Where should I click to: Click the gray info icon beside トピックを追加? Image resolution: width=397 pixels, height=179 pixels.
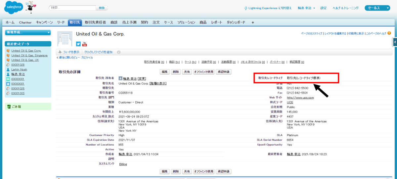click(119, 52)
